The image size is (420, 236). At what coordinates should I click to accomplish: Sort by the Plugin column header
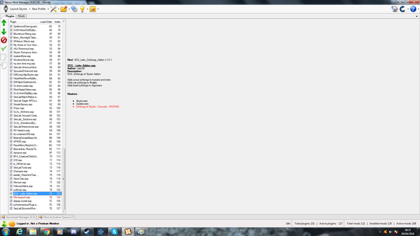(24, 22)
